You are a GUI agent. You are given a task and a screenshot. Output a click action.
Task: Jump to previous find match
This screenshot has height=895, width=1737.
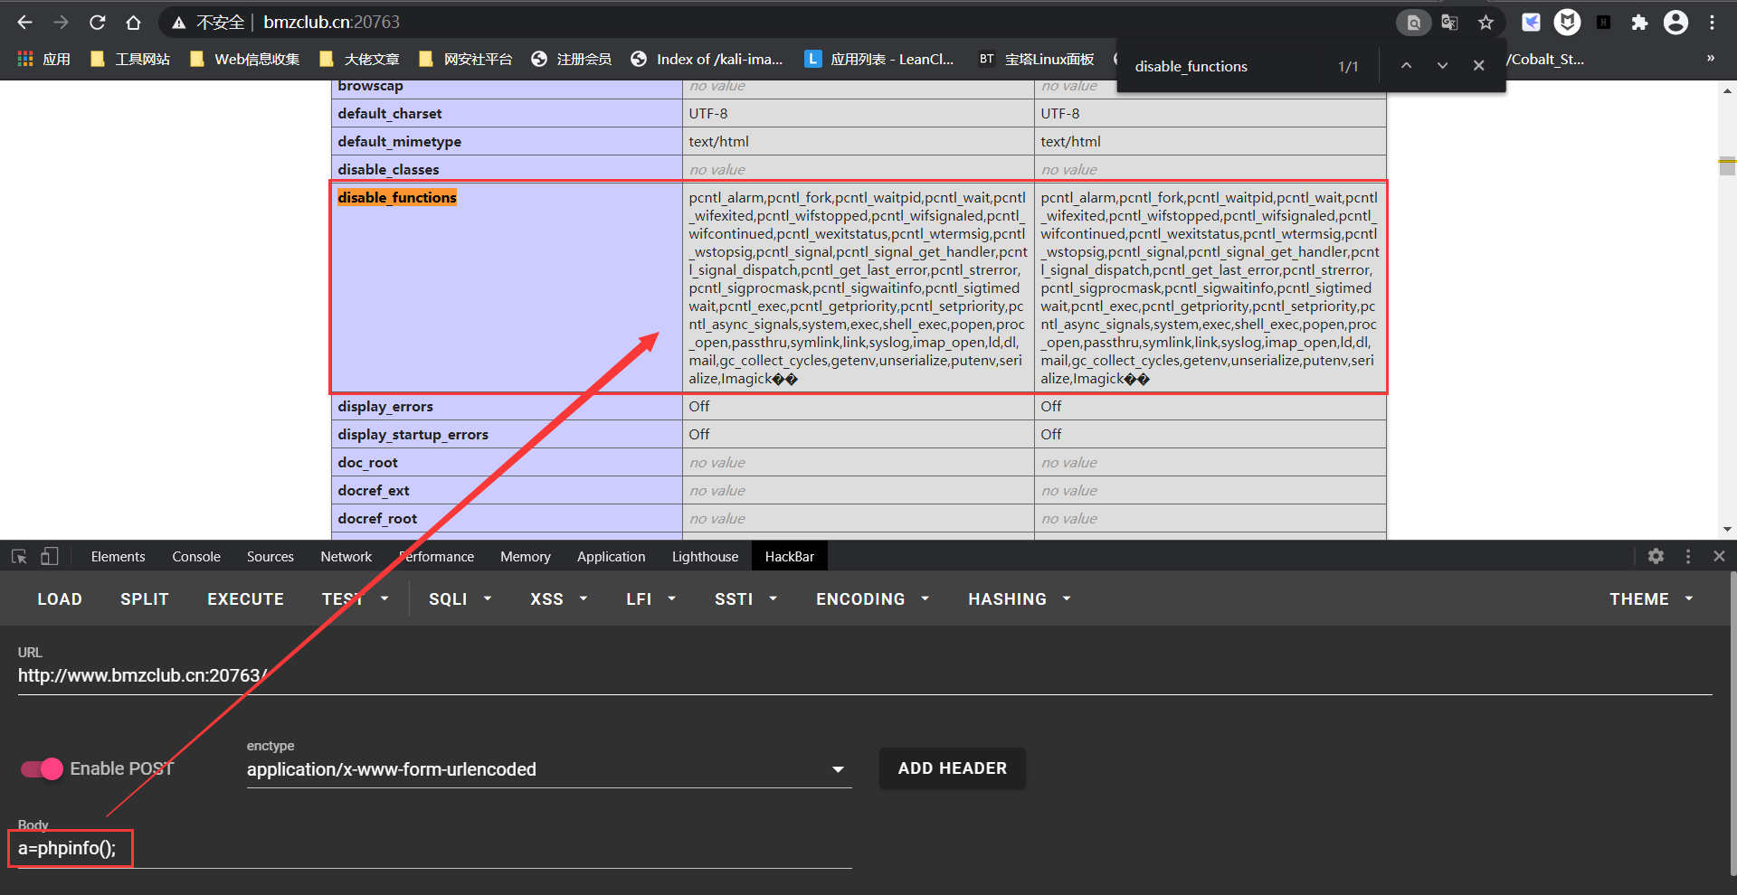point(1406,66)
